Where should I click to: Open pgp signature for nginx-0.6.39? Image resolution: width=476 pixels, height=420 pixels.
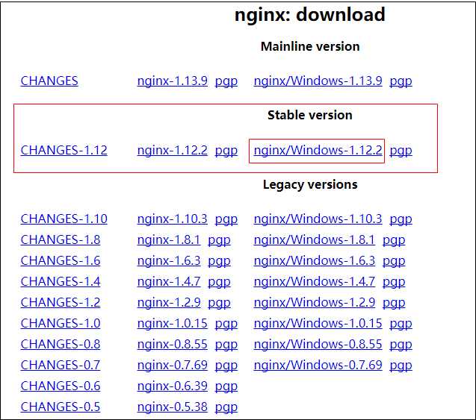[226, 386]
